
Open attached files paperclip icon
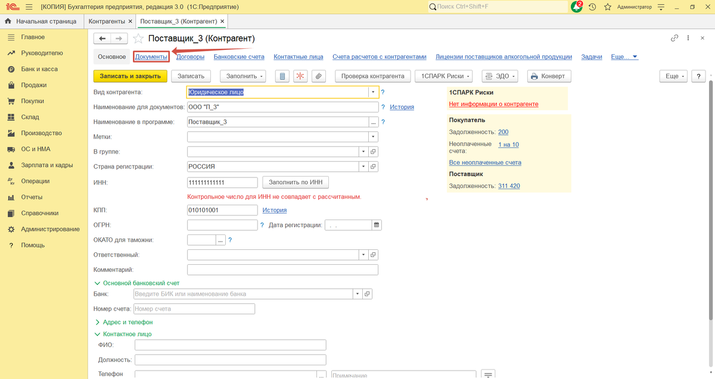click(319, 76)
